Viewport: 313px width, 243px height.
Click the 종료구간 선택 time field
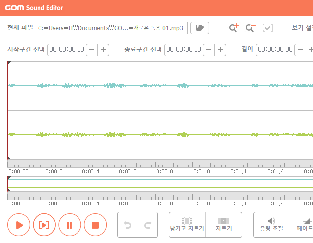point(184,50)
